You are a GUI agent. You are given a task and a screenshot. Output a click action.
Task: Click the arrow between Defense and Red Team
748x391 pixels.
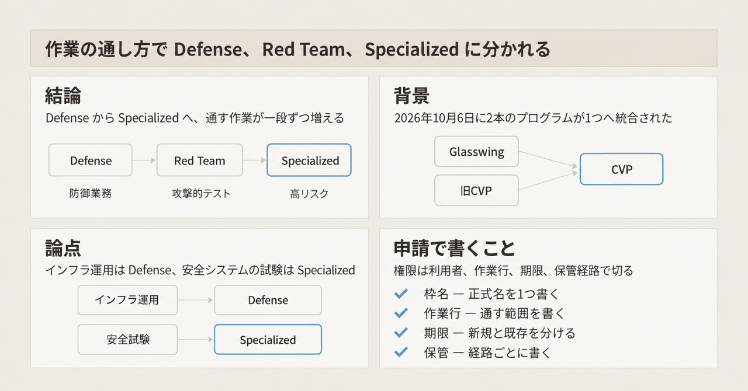144,160
